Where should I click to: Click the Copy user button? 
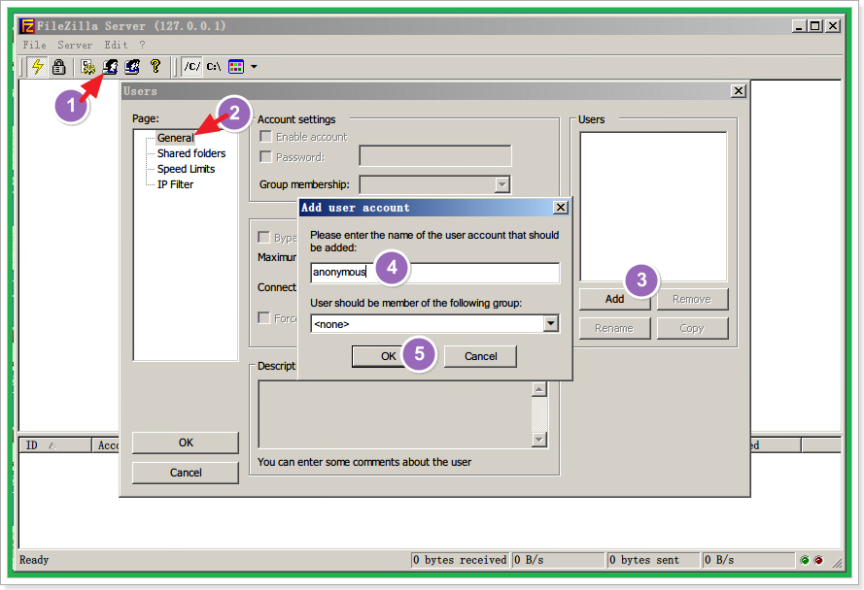coord(692,328)
